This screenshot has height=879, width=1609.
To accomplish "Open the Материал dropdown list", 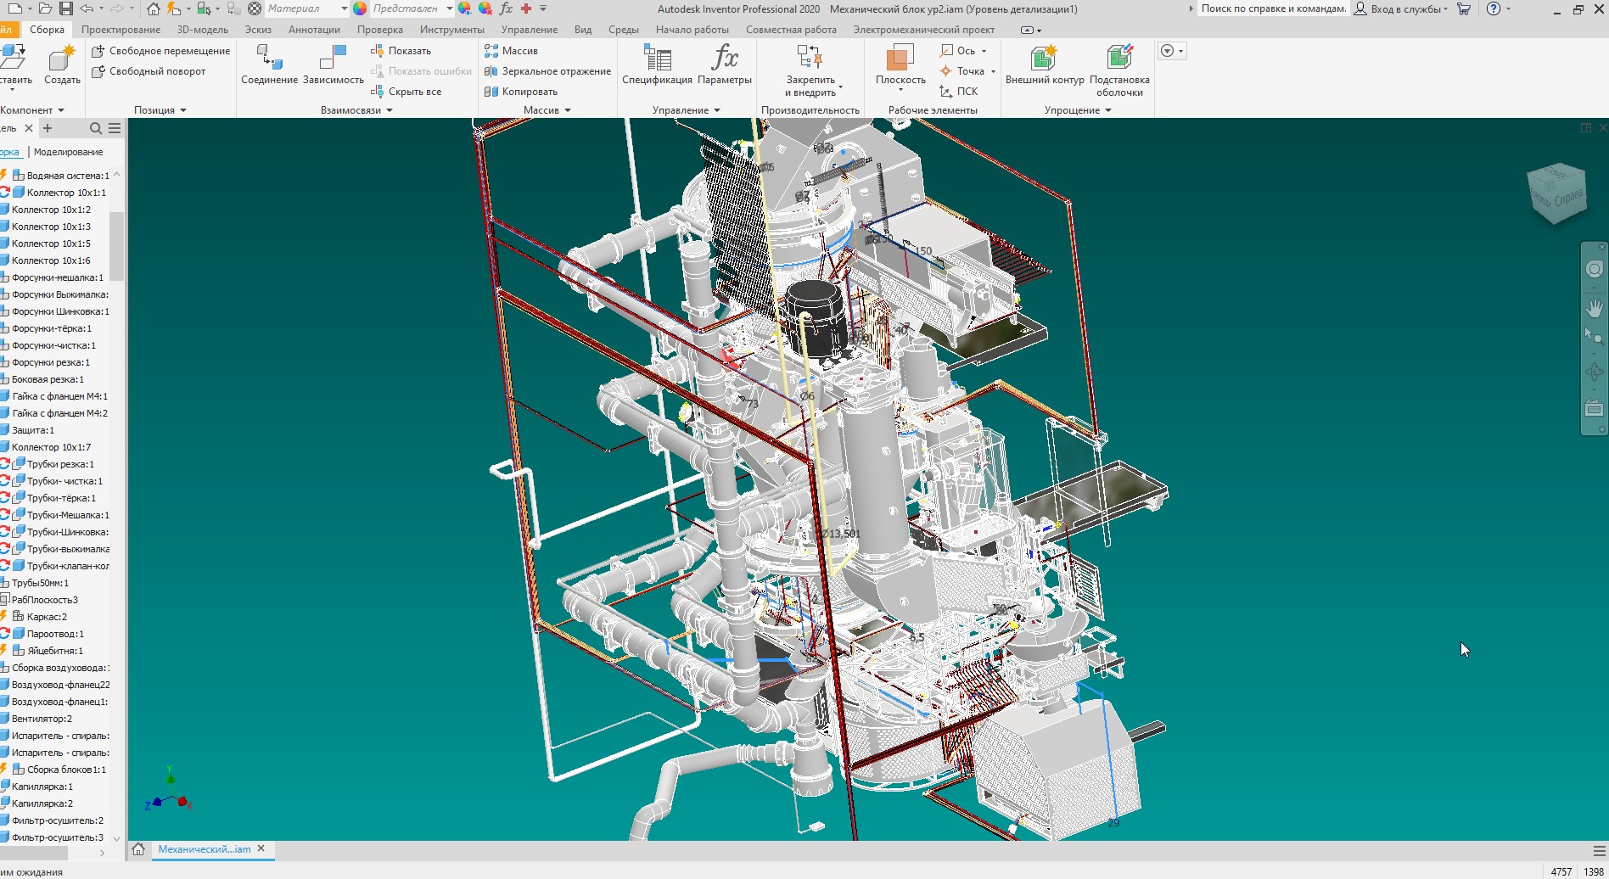I will (x=344, y=8).
